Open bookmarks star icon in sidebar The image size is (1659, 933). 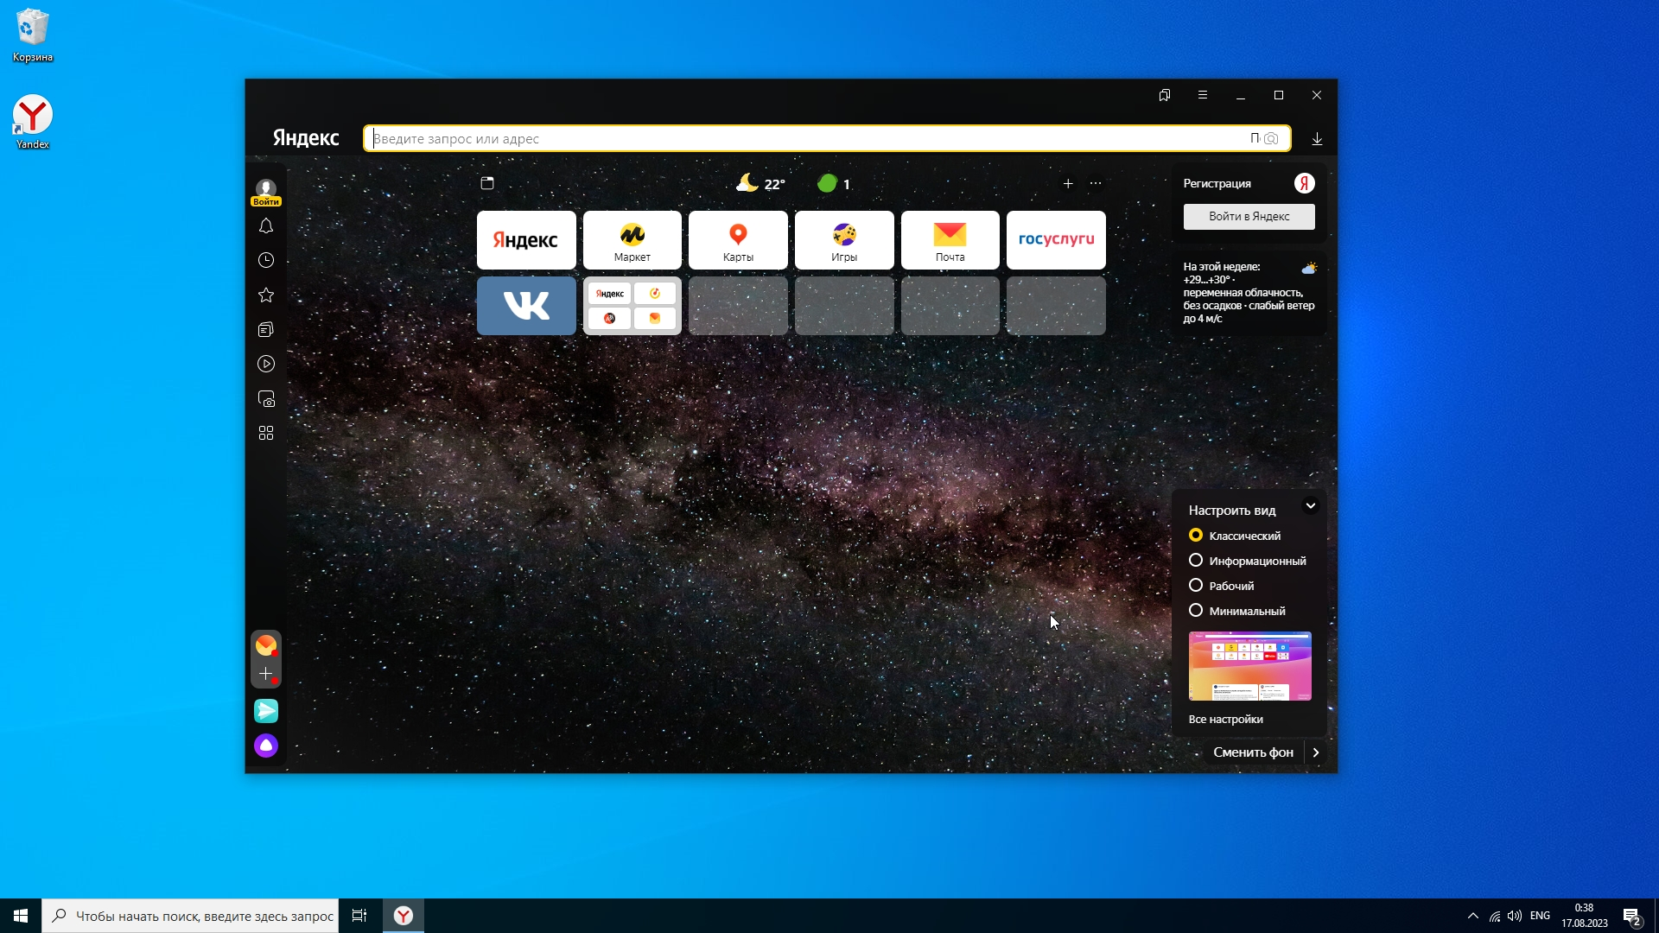click(266, 295)
